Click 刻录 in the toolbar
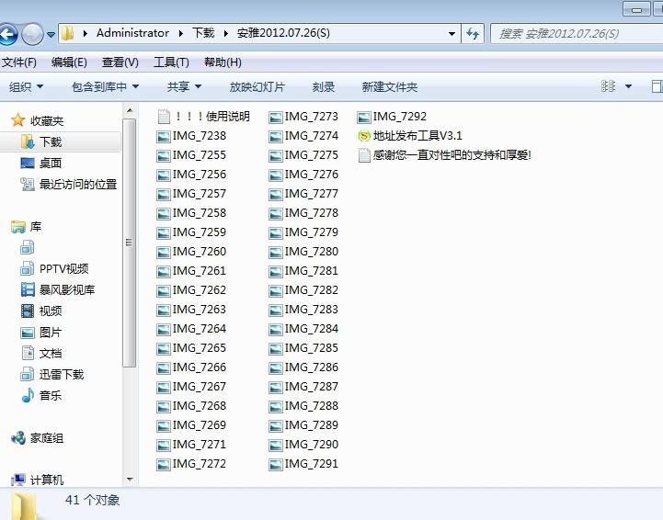The image size is (663, 520). click(x=324, y=86)
